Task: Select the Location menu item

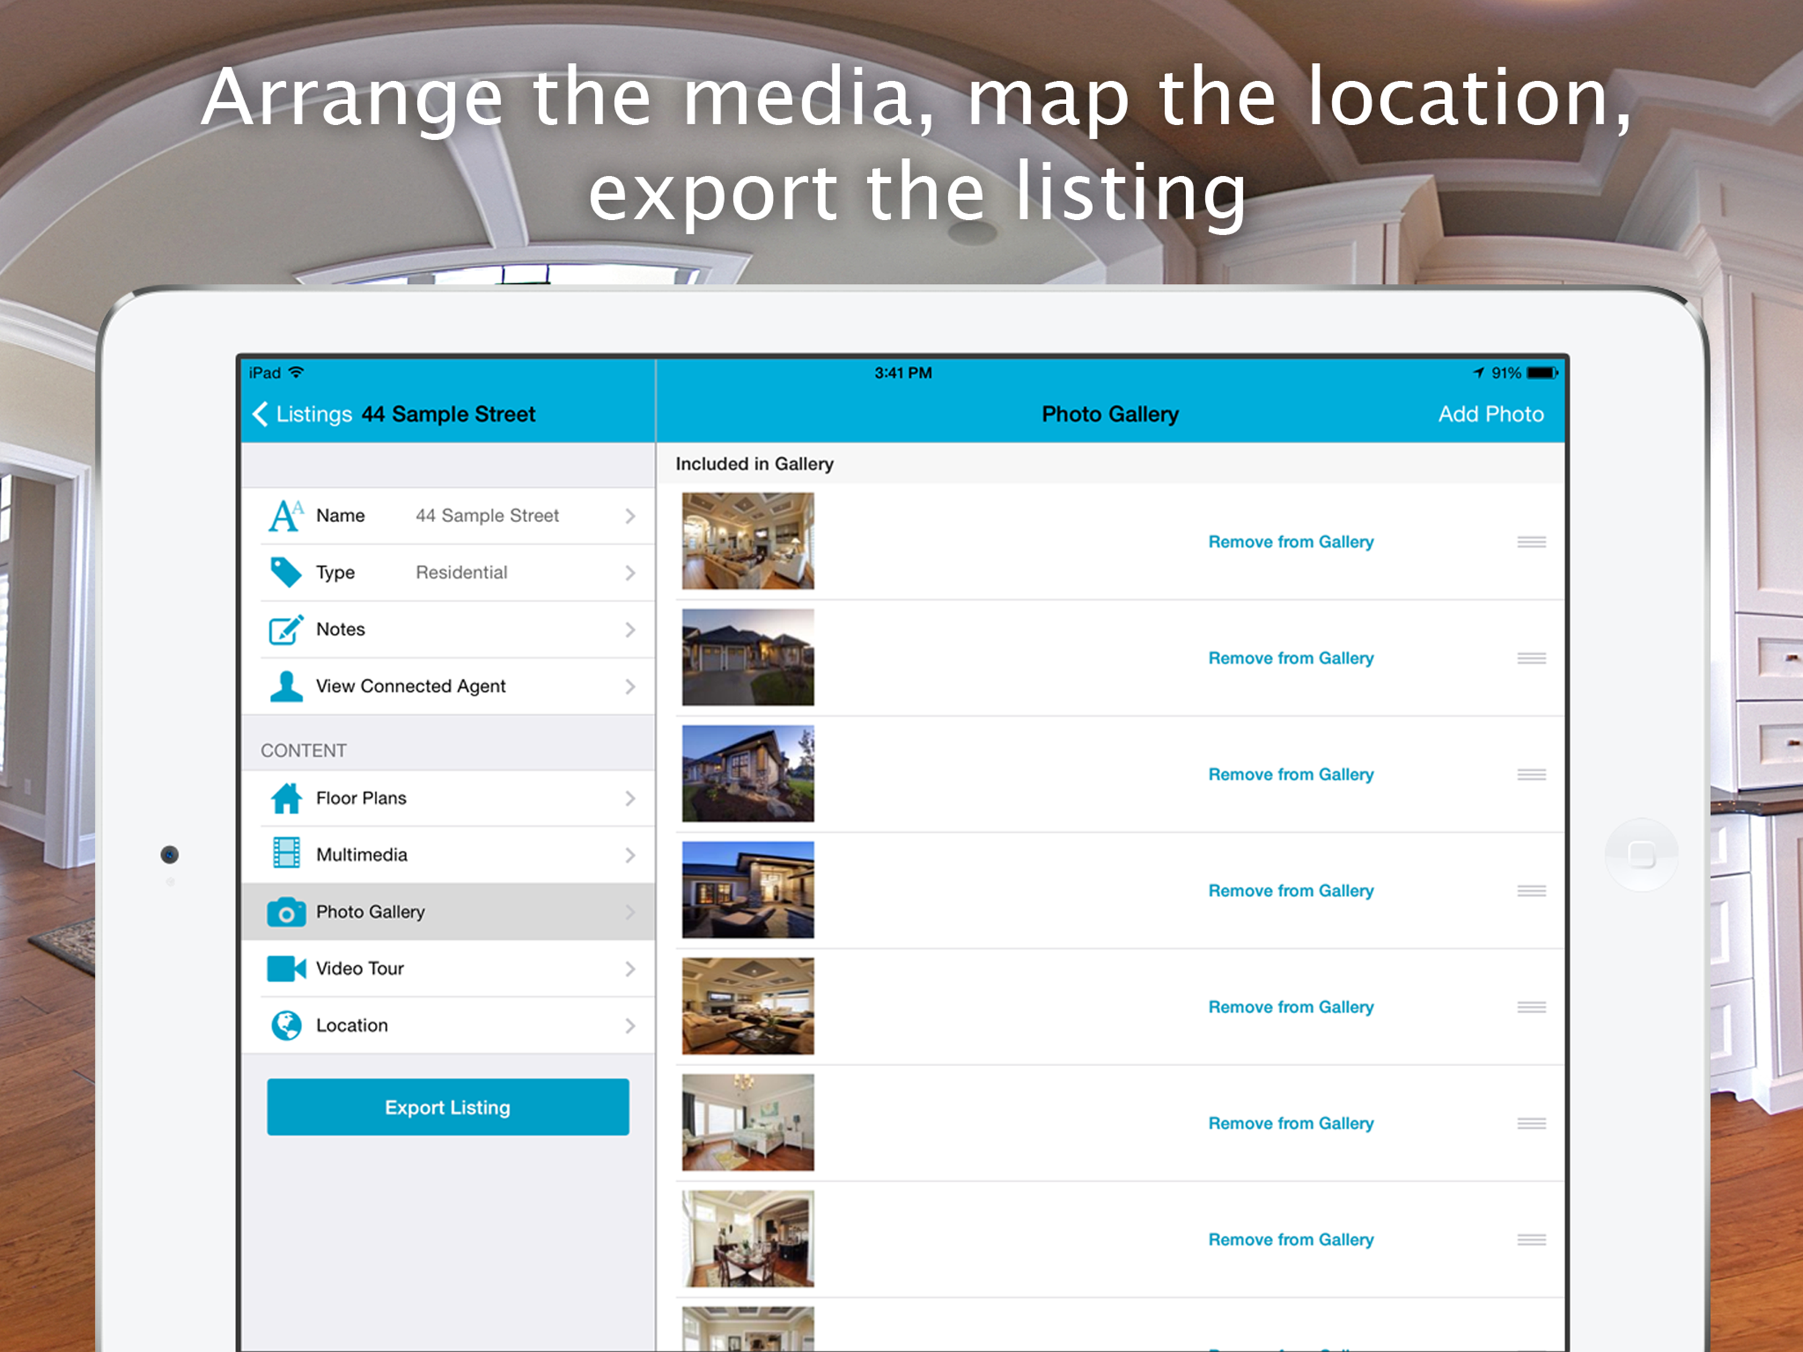Action: (448, 1026)
